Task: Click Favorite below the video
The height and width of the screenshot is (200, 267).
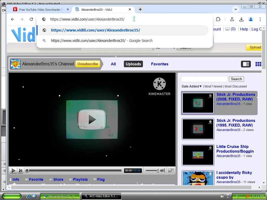Action: [34, 179]
